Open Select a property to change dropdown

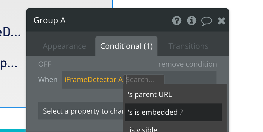click(x=81, y=111)
